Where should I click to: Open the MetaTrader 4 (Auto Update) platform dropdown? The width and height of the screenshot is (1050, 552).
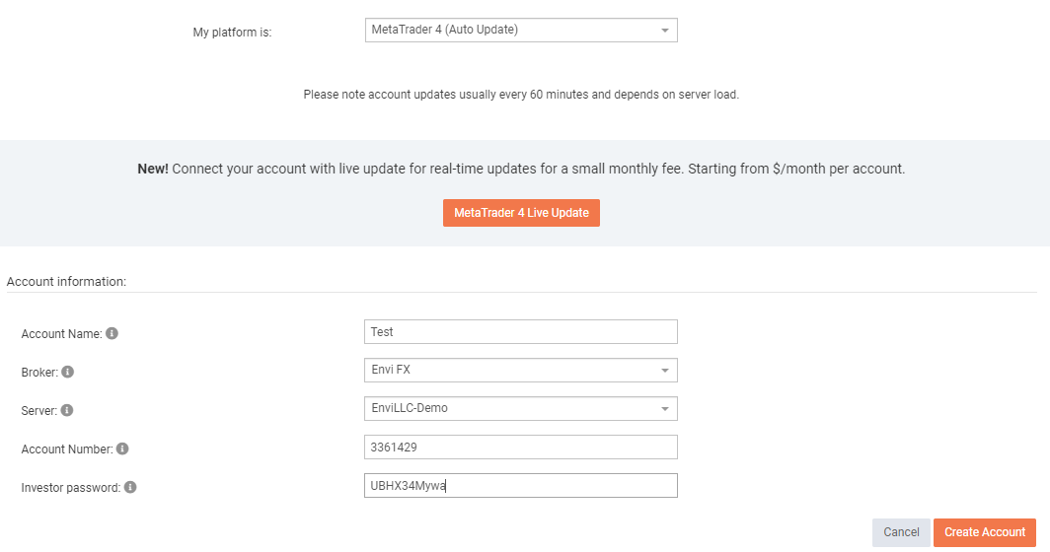click(521, 31)
